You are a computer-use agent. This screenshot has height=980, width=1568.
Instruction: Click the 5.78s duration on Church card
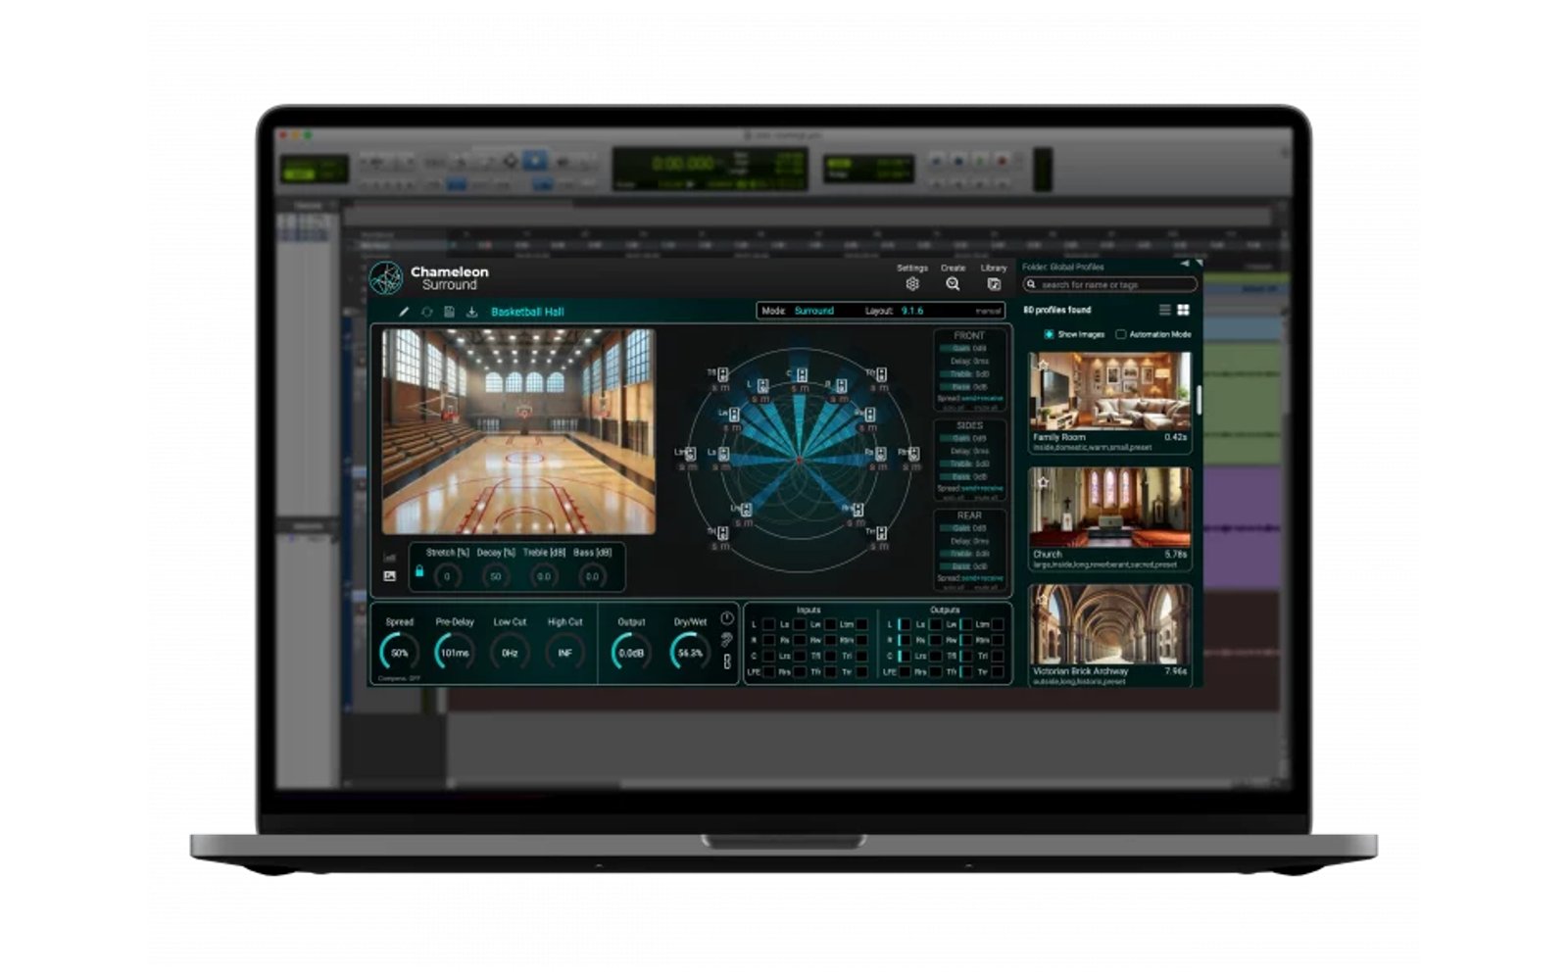pos(1175,554)
